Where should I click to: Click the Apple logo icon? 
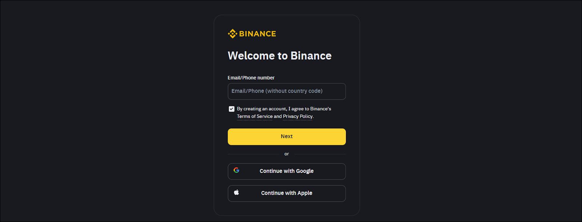(236, 192)
